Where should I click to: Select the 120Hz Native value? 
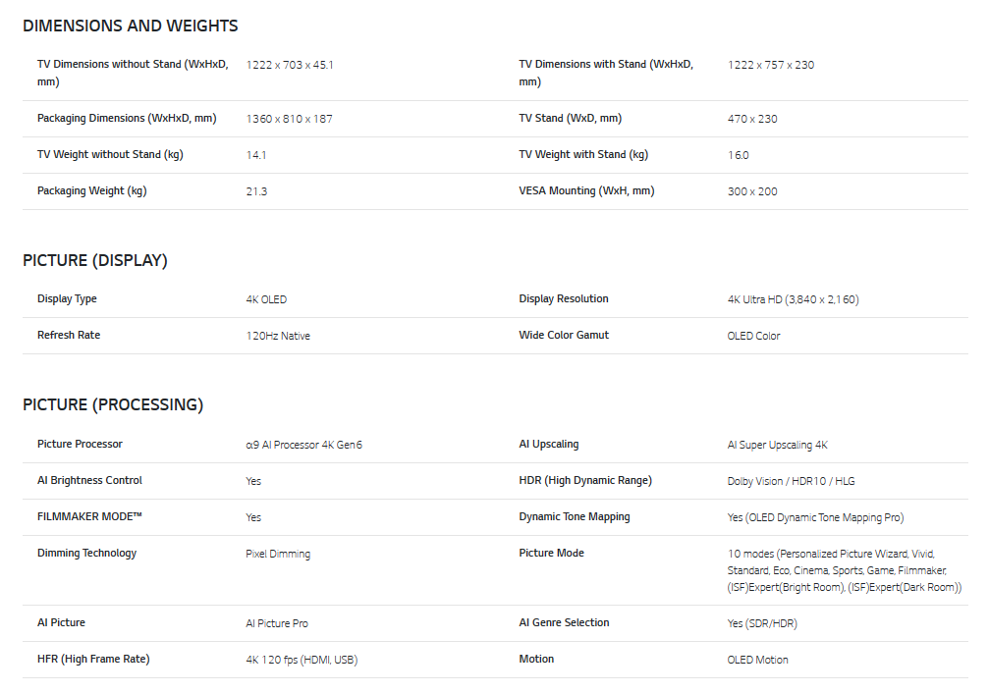point(278,336)
